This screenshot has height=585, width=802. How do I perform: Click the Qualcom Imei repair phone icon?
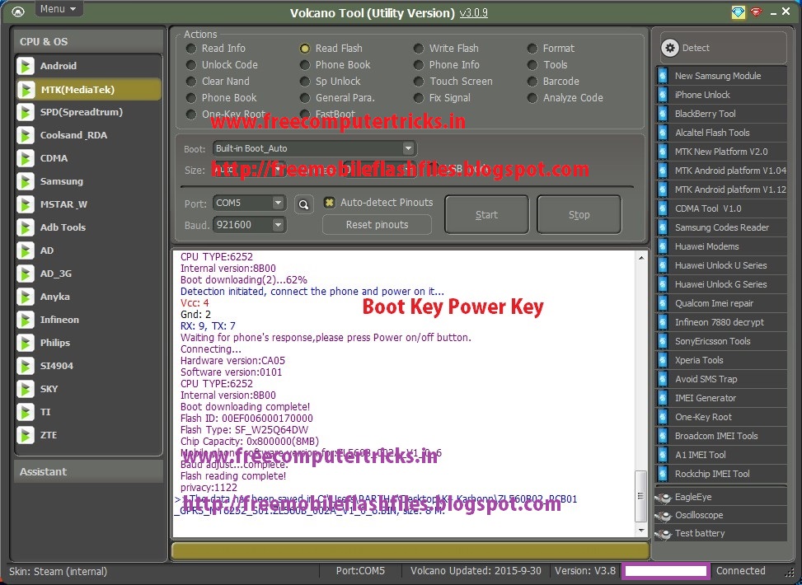(663, 303)
